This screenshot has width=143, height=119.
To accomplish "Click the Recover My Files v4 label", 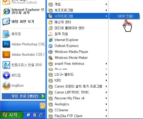I will pyautogui.click(x=69, y=98).
